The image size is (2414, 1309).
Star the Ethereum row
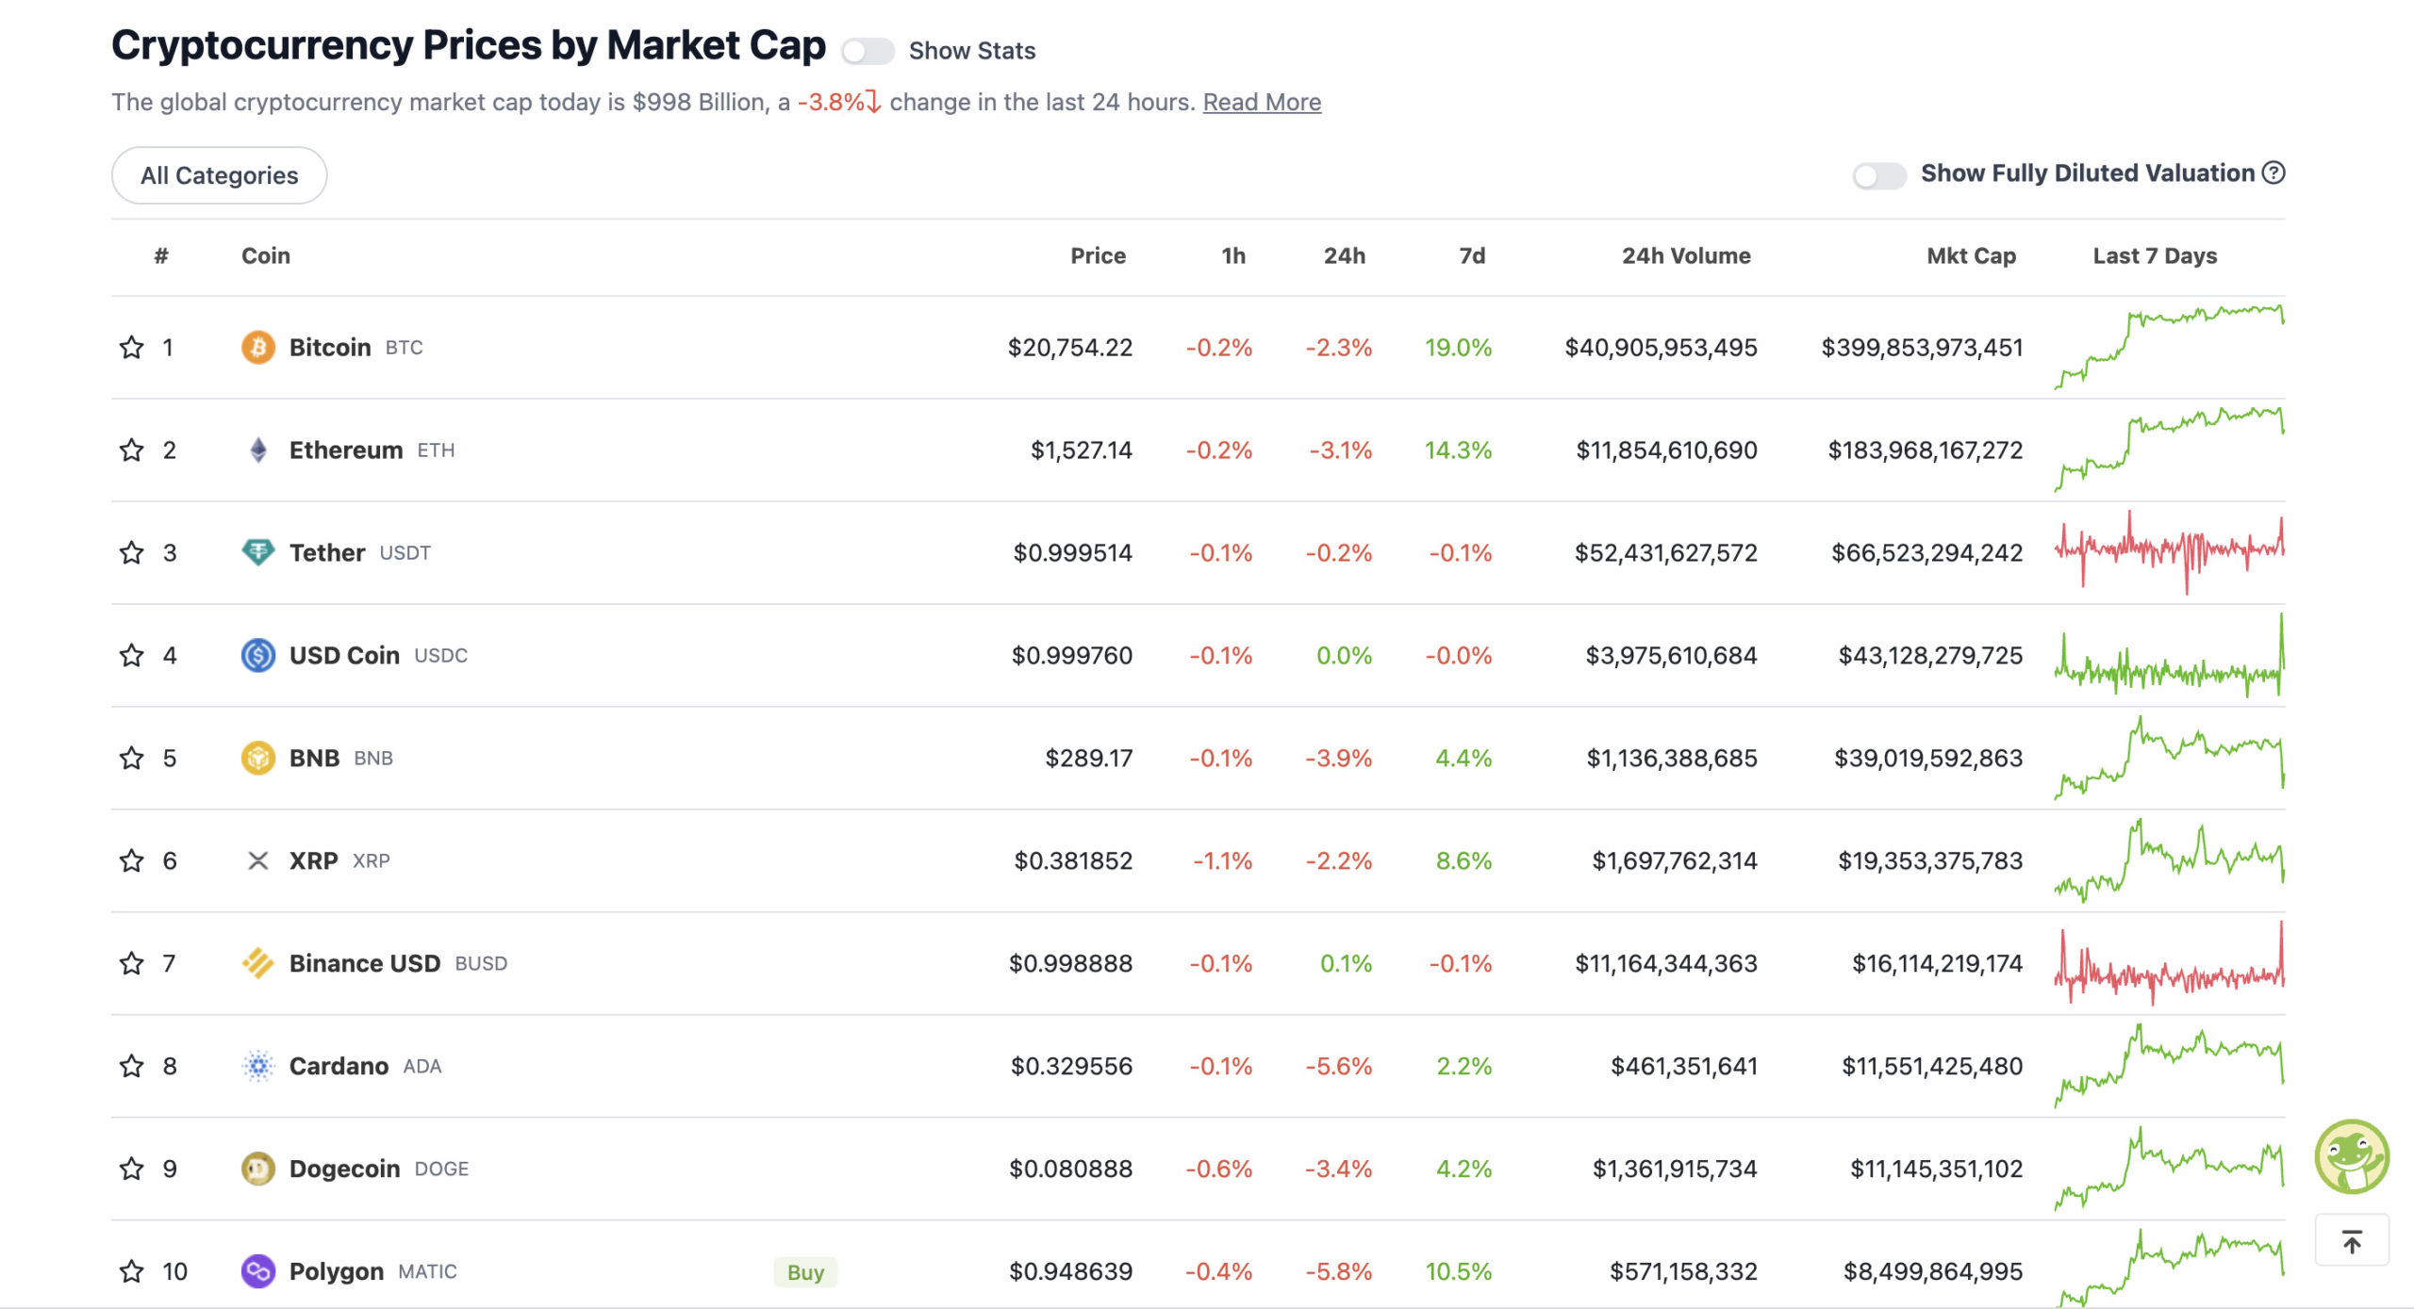[x=131, y=450]
